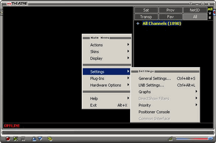Open General Settings from Settings submenu
The height and width of the screenshot is (143, 216).
click(x=165, y=78)
